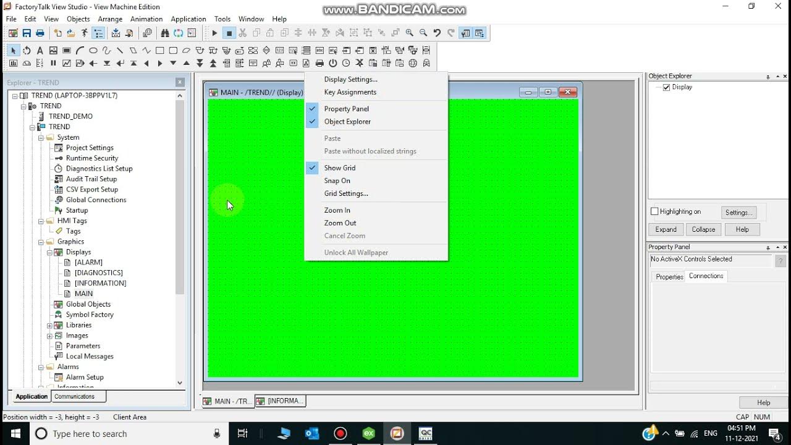The image size is (791, 445).
Task: Toggle Property Panel toolbar button
Action: 466,33
